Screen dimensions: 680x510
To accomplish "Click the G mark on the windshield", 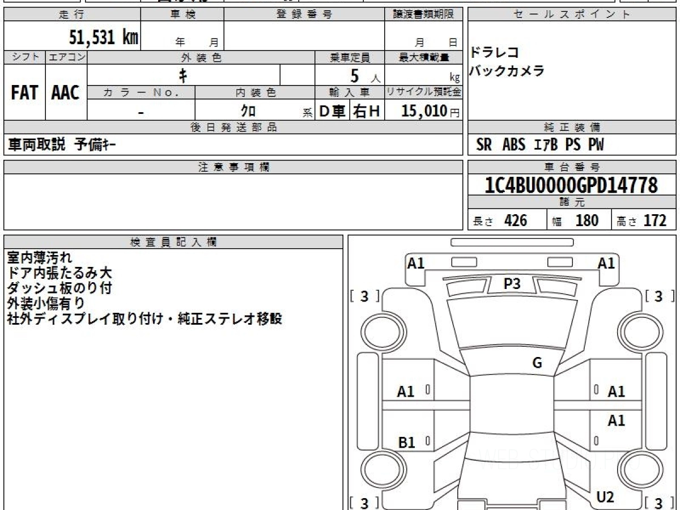I will coord(537,363).
